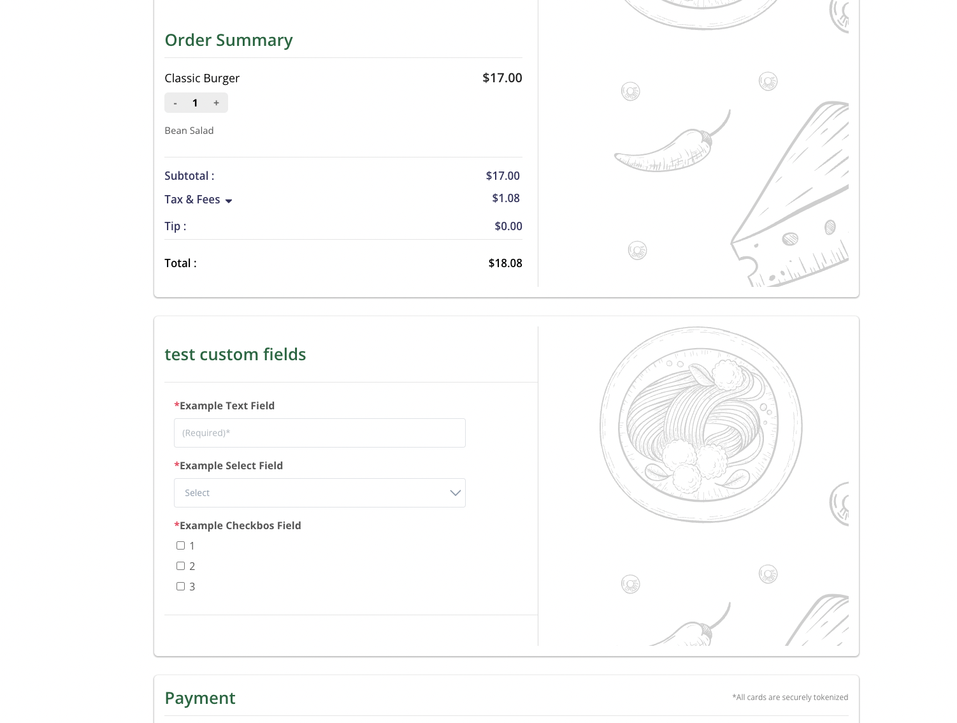
Task: Increase Classic Burger quantity with plus button
Action: pyautogui.click(x=217, y=103)
